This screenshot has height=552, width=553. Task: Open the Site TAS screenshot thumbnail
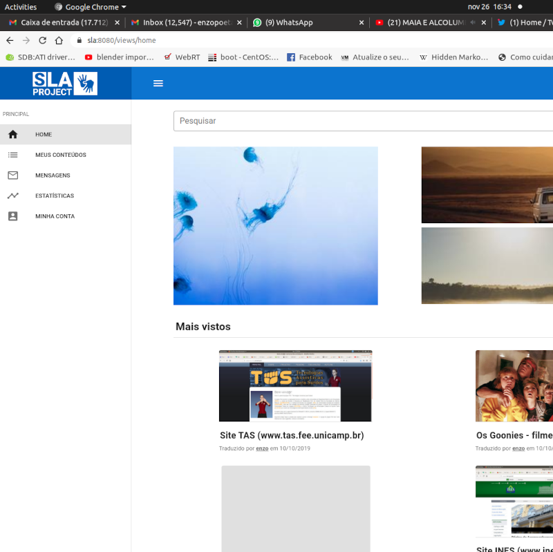click(x=295, y=386)
